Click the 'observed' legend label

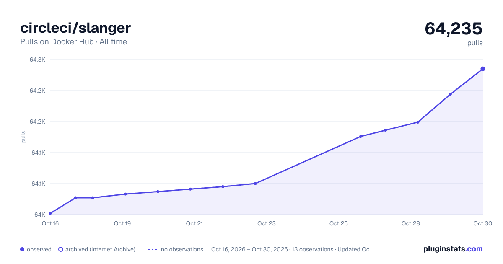39,249
